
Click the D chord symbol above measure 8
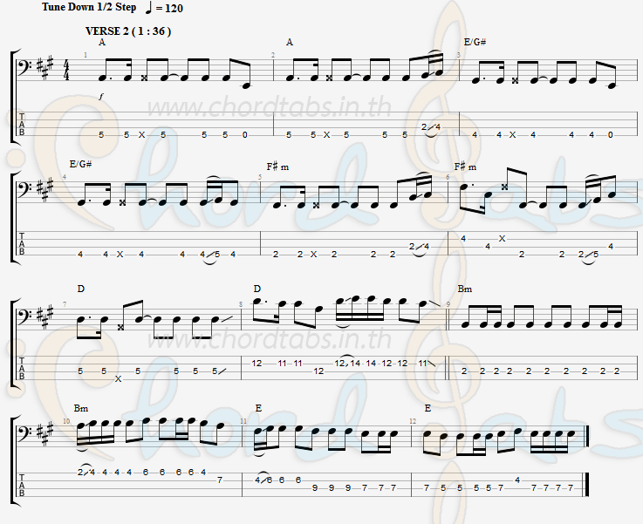[x=257, y=289]
